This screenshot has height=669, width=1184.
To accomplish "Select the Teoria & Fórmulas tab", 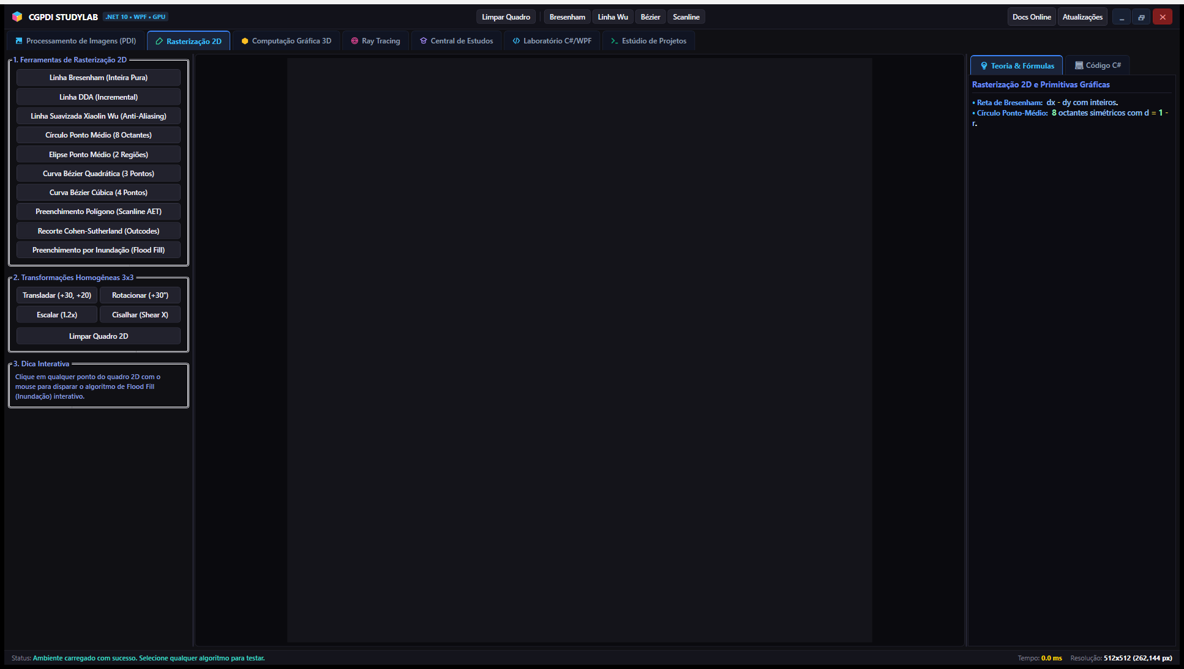I will coord(1016,65).
